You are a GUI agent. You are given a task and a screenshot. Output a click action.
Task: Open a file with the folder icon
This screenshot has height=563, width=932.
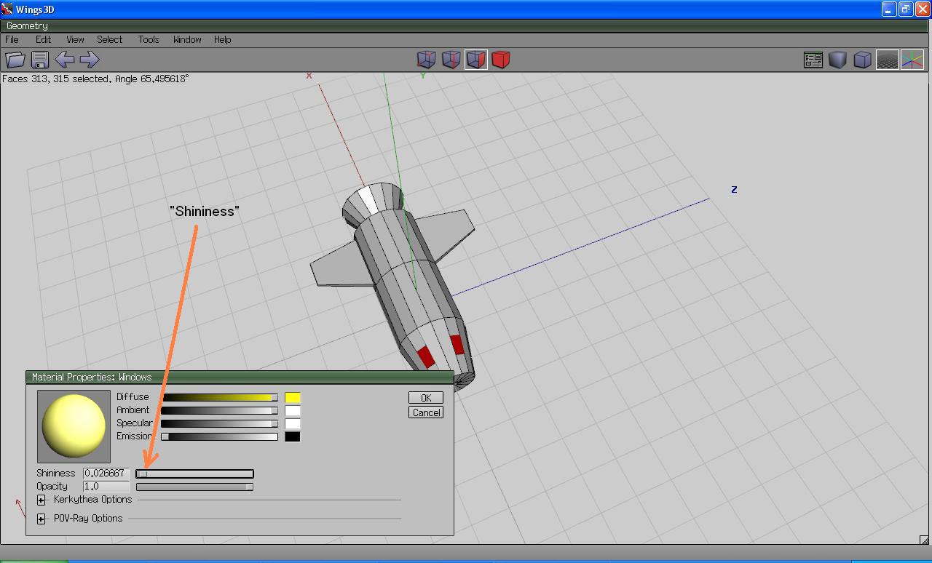15,60
